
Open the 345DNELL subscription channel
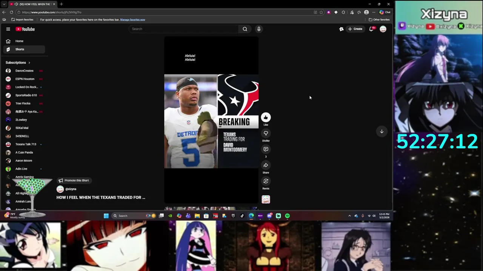coord(24,136)
